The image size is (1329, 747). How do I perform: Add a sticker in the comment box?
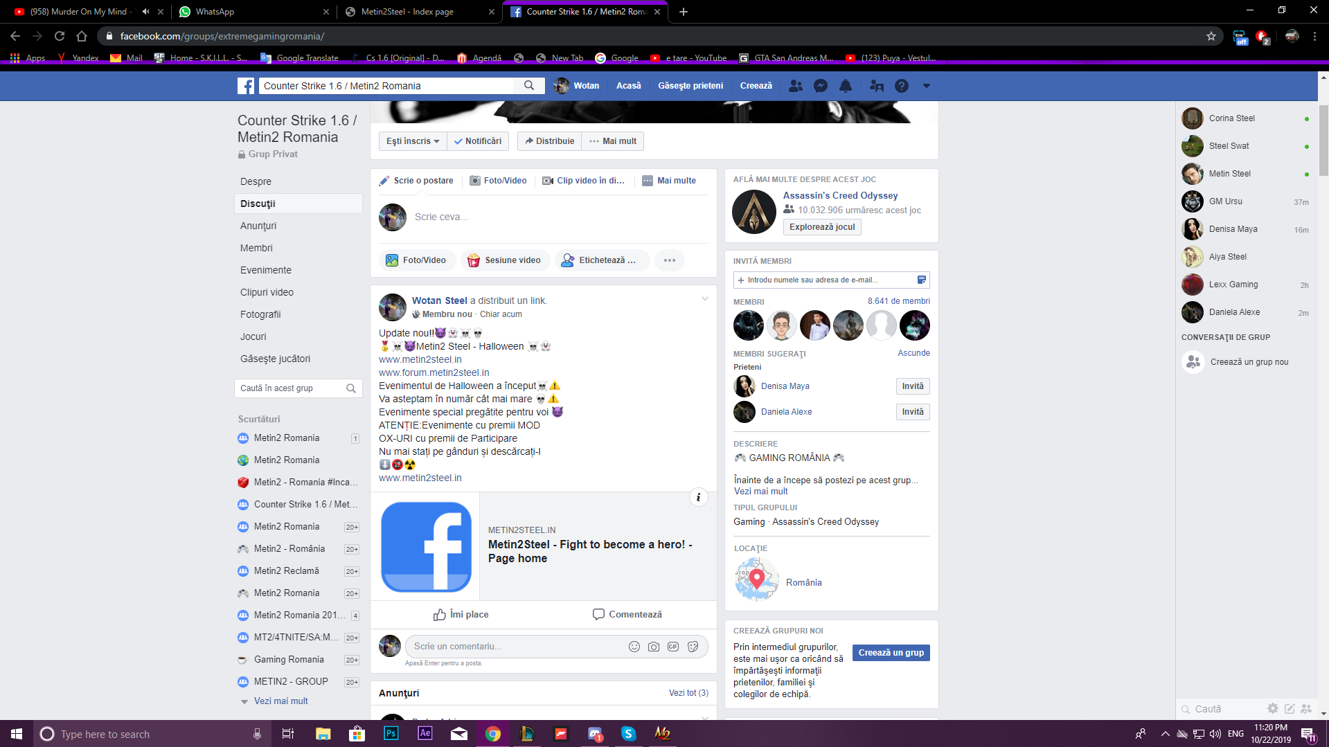(693, 647)
